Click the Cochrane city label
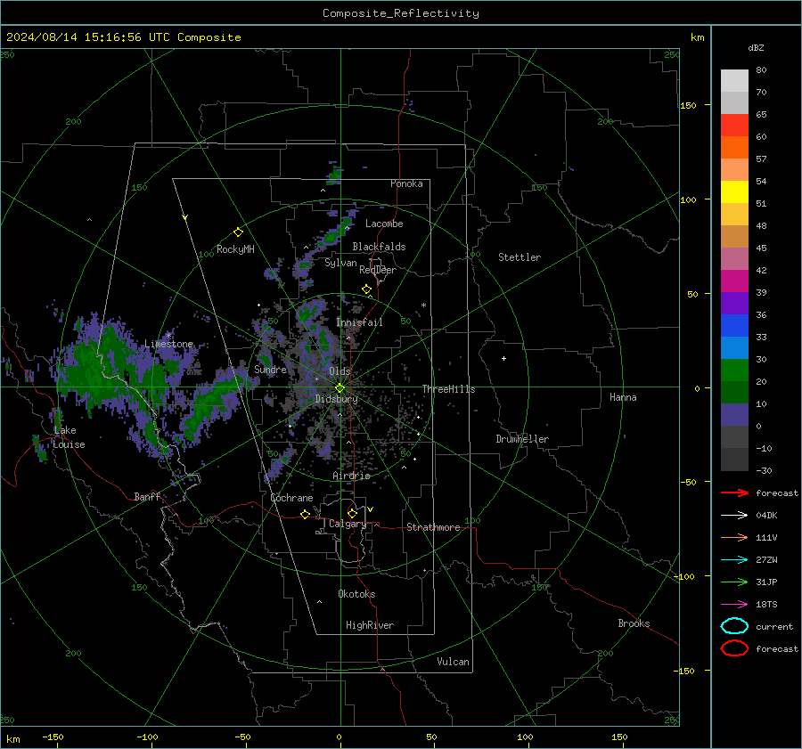The height and width of the screenshot is (749, 802). (291, 498)
